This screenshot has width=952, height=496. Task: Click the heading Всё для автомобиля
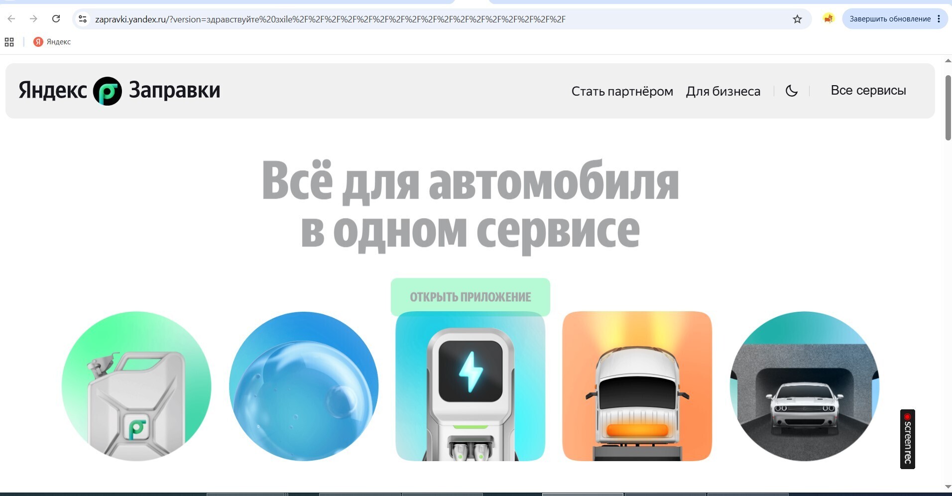point(470,181)
